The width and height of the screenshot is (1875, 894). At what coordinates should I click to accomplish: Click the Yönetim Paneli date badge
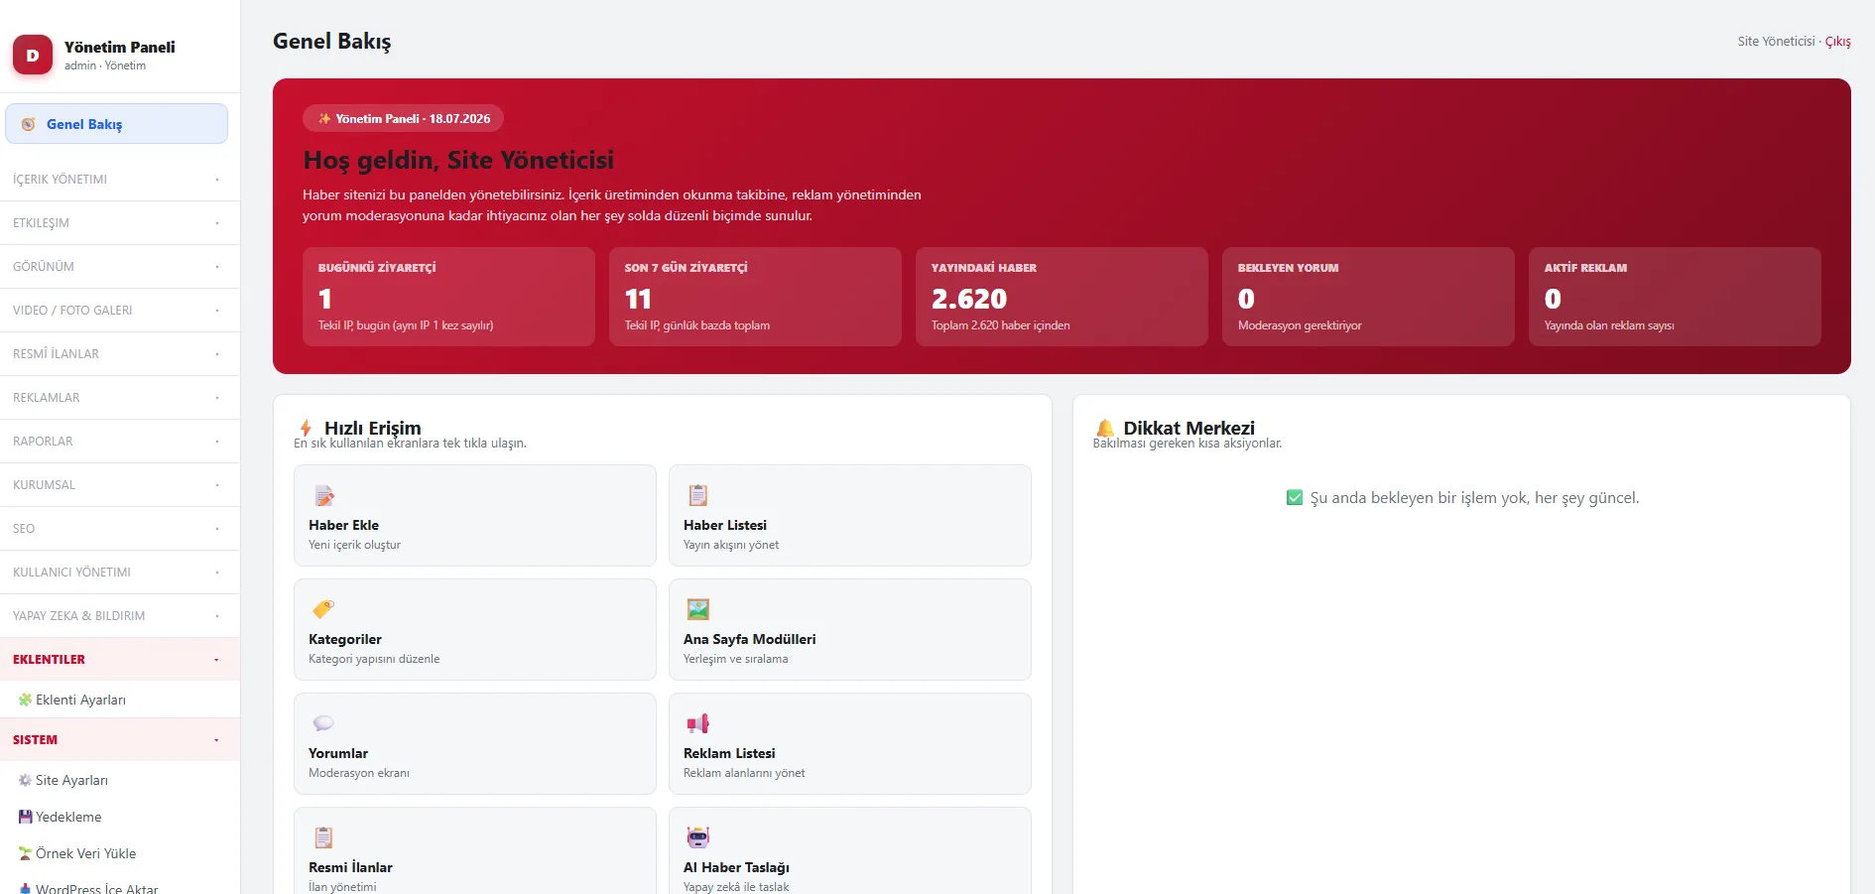click(x=403, y=119)
